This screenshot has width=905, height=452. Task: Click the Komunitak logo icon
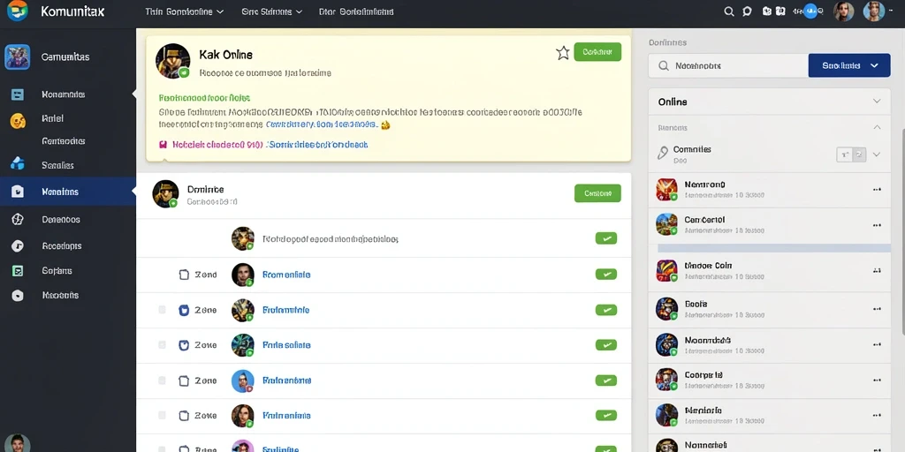18,11
